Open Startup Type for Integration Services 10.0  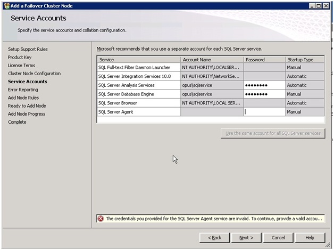pos(305,76)
